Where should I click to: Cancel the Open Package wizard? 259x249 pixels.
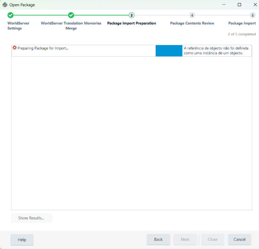[x=240, y=239]
